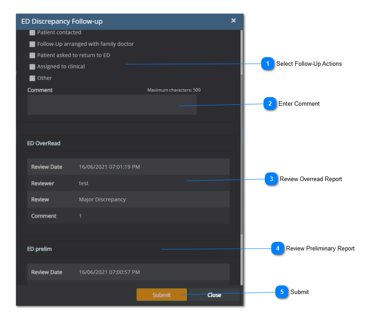Viewport: 373px width, 319px height.
Task: Click inside the Comment text box
Action: click(x=112, y=105)
